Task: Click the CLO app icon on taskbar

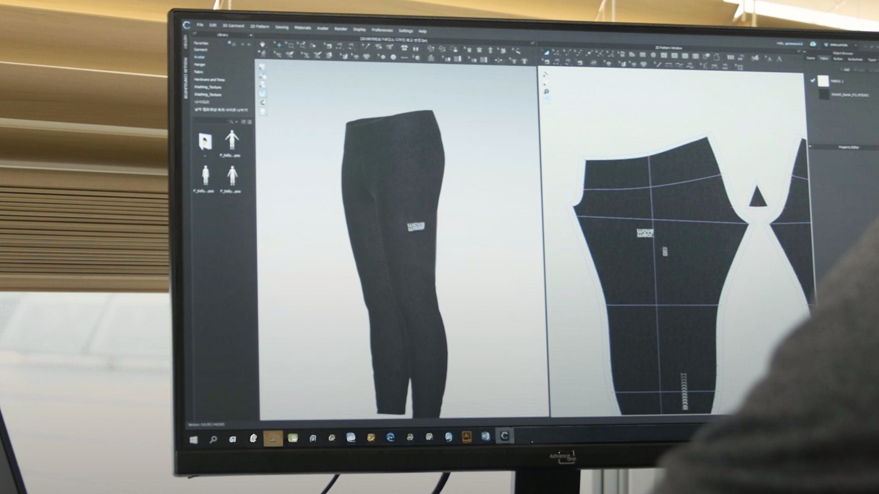Action: pos(505,436)
